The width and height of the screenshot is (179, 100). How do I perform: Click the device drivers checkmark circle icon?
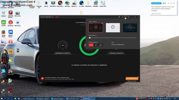coord(63,45)
